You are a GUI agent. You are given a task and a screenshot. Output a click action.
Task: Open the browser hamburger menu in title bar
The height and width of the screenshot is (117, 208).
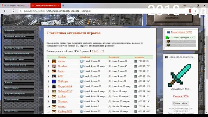pyautogui.click(x=185, y=6)
